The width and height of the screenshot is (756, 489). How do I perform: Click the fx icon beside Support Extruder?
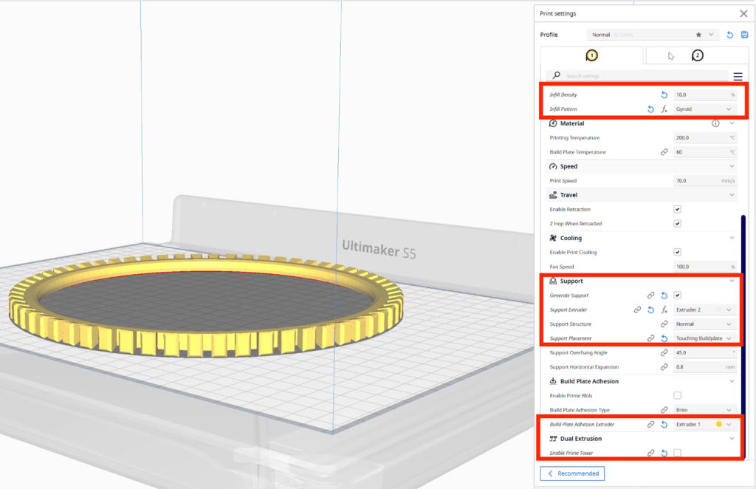coord(664,310)
